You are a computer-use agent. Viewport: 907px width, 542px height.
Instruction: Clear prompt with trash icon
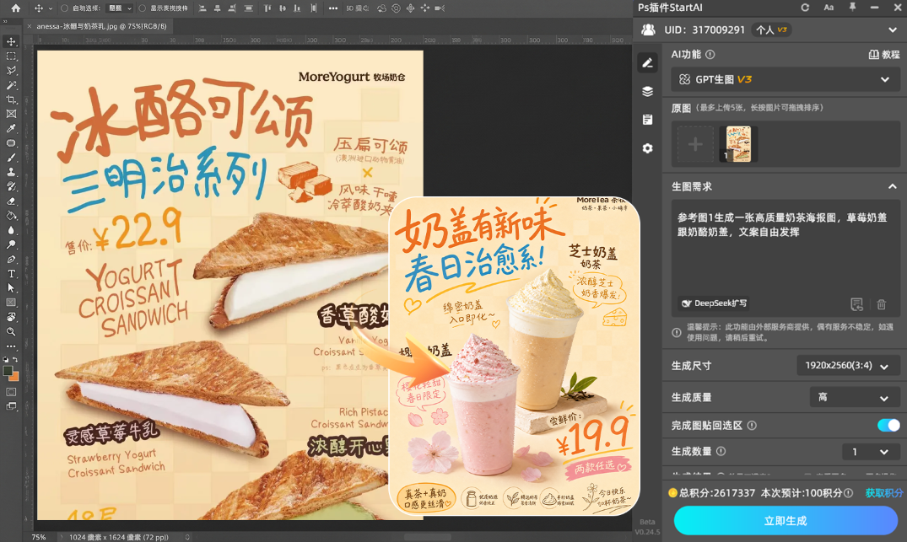(x=881, y=304)
